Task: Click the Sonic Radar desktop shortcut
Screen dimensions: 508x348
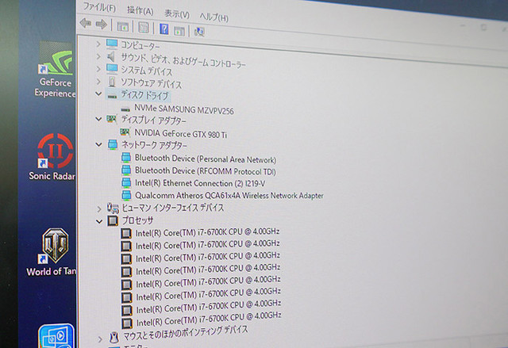Action: [x=53, y=157]
